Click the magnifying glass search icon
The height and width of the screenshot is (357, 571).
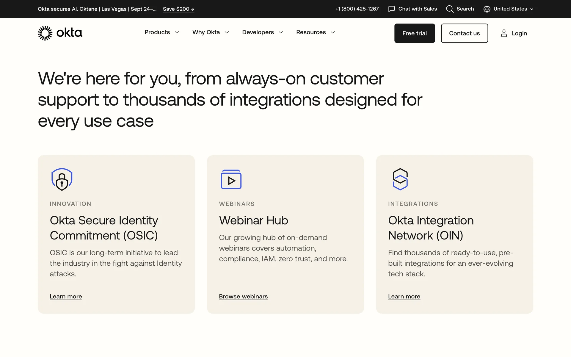(x=450, y=9)
